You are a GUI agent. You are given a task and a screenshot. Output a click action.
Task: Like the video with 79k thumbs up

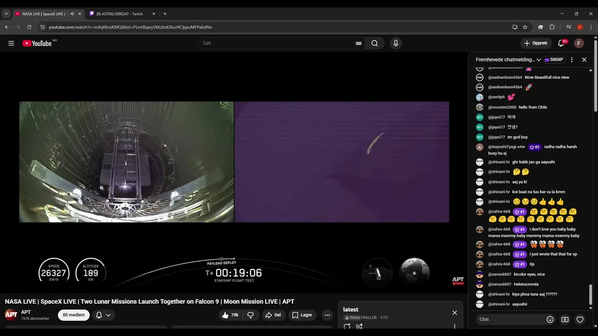pos(230,315)
